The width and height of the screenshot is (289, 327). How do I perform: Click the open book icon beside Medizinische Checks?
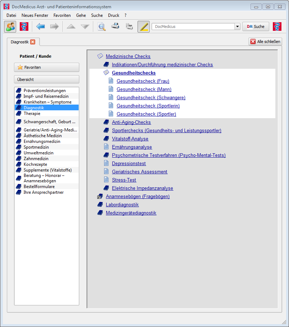(x=100, y=56)
